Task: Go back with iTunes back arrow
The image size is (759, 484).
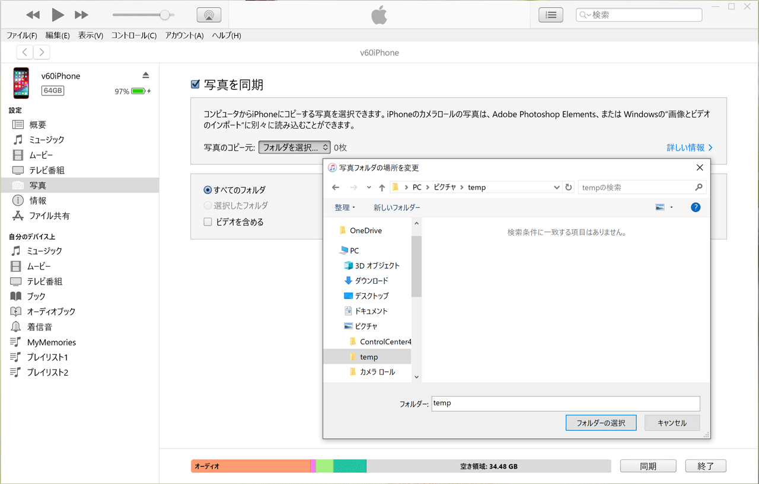Action: click(x=25, y=52)
